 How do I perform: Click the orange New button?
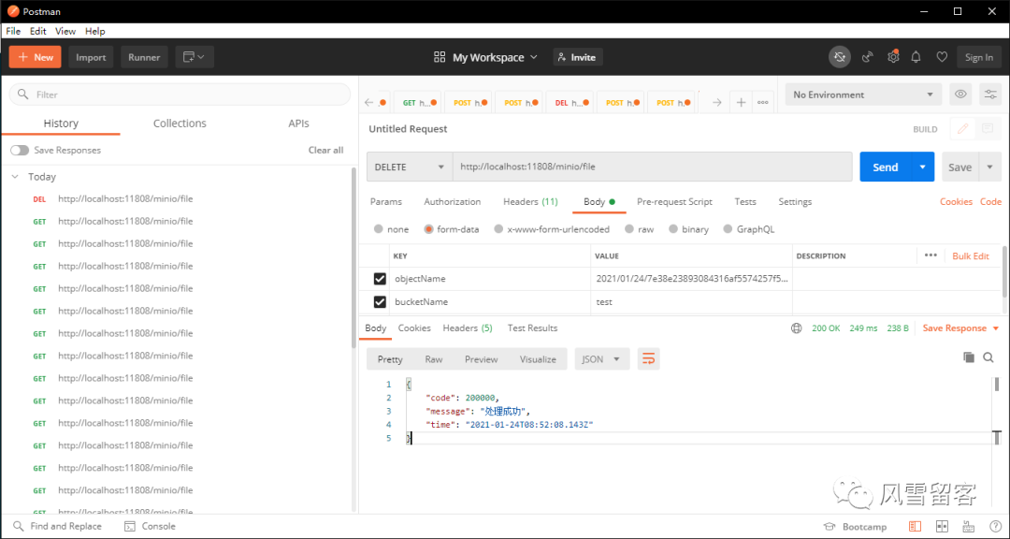click(36, 57)
